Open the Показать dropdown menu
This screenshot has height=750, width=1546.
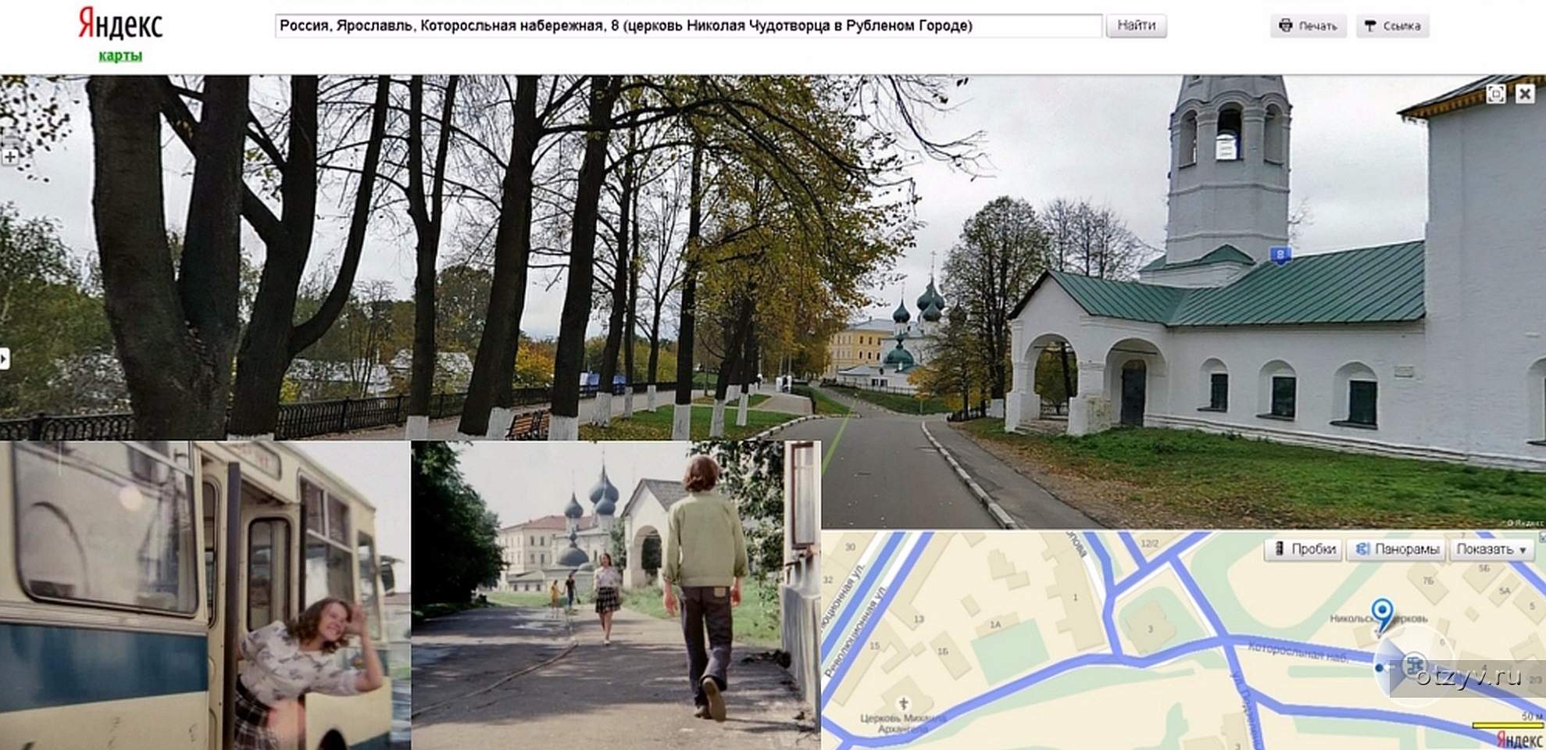[1491, 549]
